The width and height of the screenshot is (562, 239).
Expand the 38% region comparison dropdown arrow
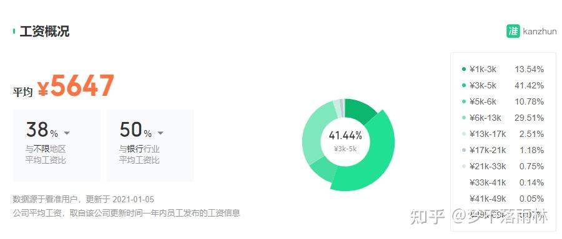tap(67, 133)
